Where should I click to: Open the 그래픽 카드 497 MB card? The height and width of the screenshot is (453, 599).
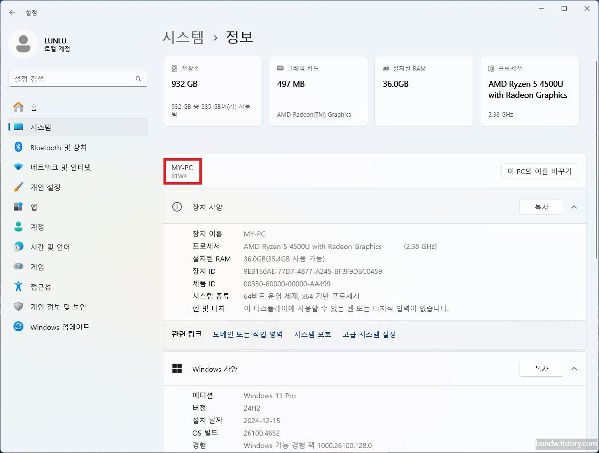(x=318, y=91)
